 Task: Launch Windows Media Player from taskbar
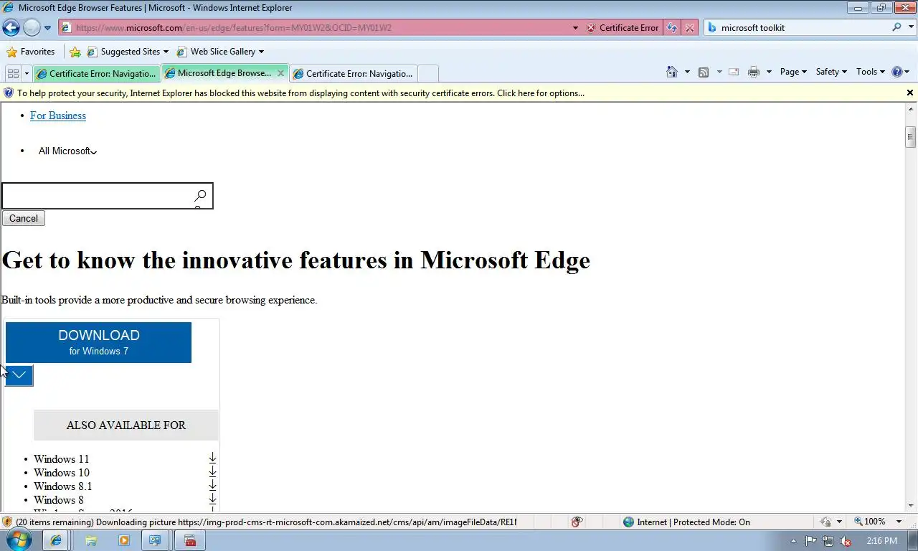click(123, 540)
